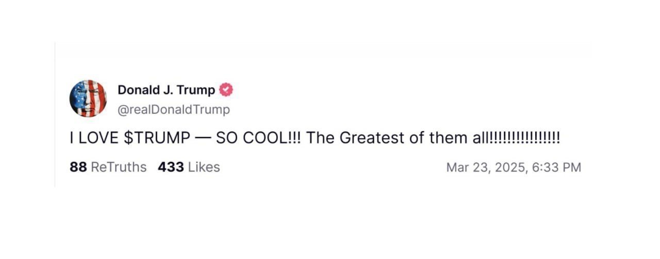
Task: Click the 433 Likes count number
Action: click(x=171, y=167)
